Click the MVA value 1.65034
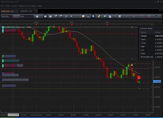Image resolution: width=163 pixels, height=118 pixels. pyautogui.click(x=159, y=57)
